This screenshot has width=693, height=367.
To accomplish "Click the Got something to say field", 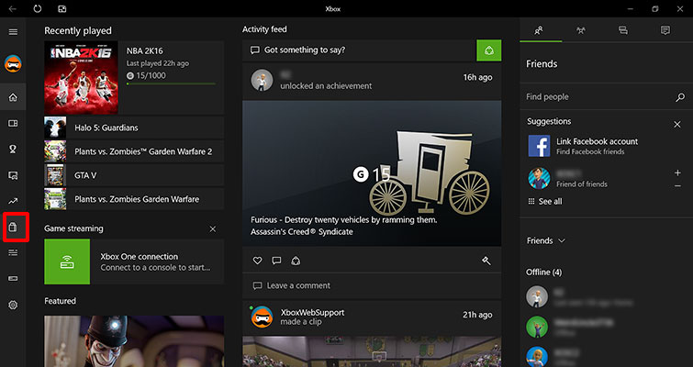I will point(359,50).
